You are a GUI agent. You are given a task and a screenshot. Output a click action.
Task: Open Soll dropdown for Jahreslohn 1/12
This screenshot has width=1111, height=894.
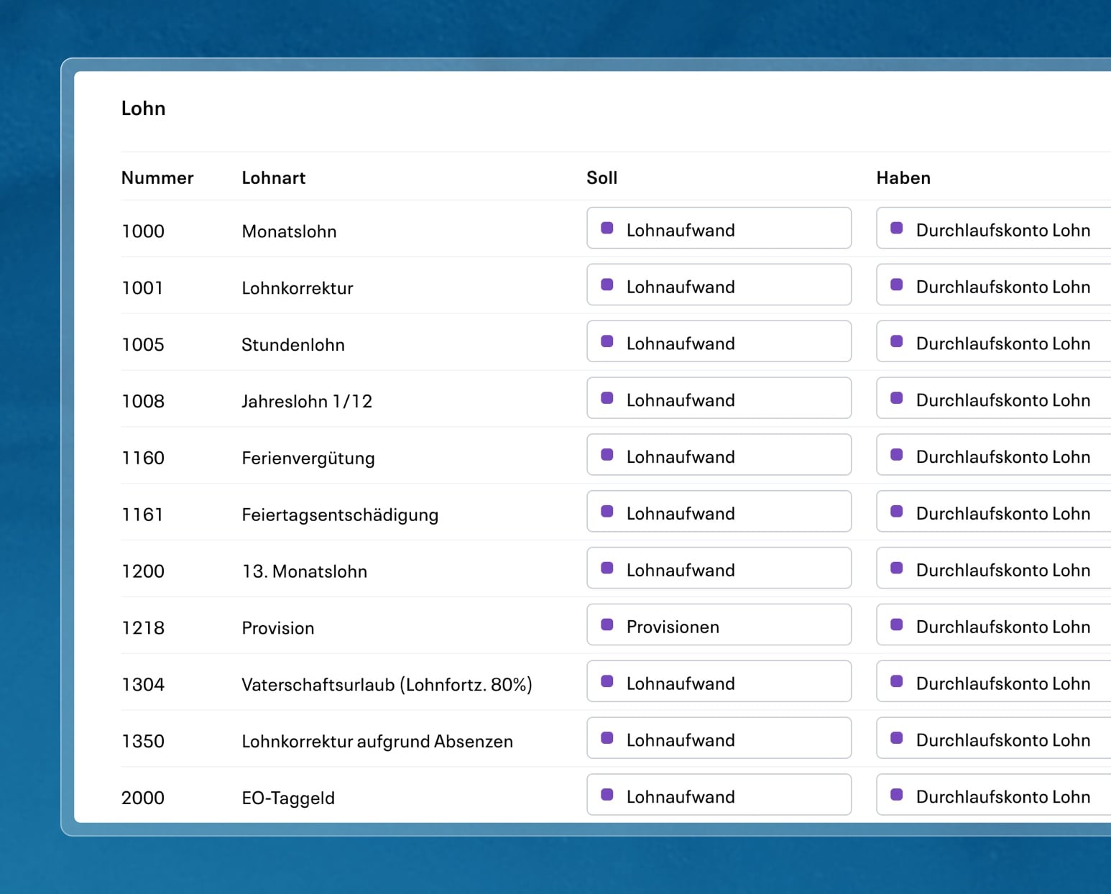pos(719,398)
